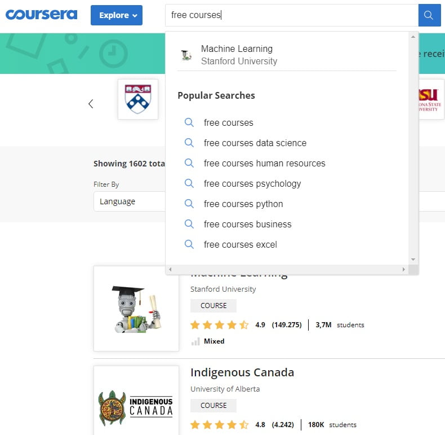445x435 pixels.
Task: Click the 'Showing 1602 total' results text
Action: pos(129,164)
